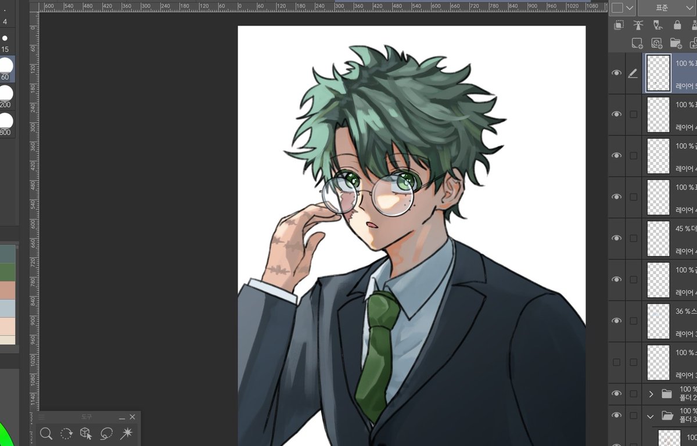Select the 36 % layer thumbnail
Image resolution: width=697 pixels, height=446 pixels.
click(658, 321)
